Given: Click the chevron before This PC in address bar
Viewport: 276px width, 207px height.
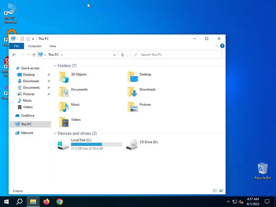Looking at the screenshot, I should coord(45,55).
